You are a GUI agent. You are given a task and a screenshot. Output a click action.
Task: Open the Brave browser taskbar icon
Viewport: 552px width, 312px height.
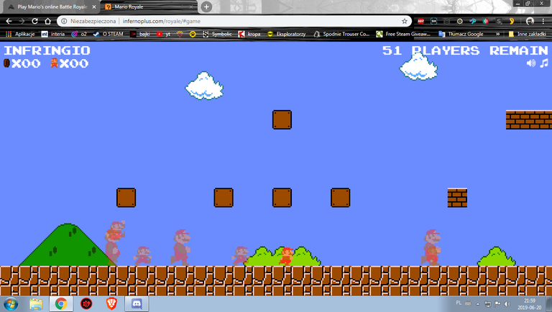click(x=111, y=304)
